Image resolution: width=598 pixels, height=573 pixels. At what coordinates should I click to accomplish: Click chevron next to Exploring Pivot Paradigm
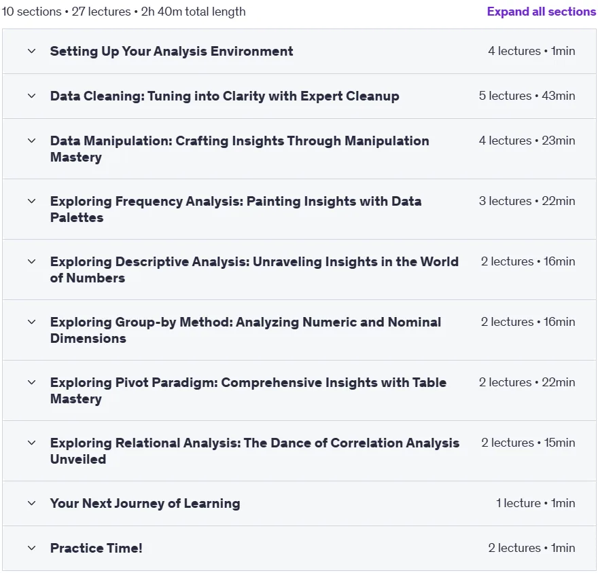(x=32, y=382)
